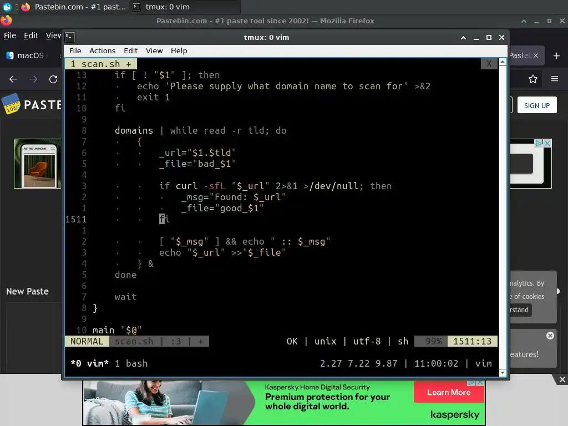Close the AdChoices X on Kaspersky ad
Viewport: 568px width, 426px height.
[480, 383]
